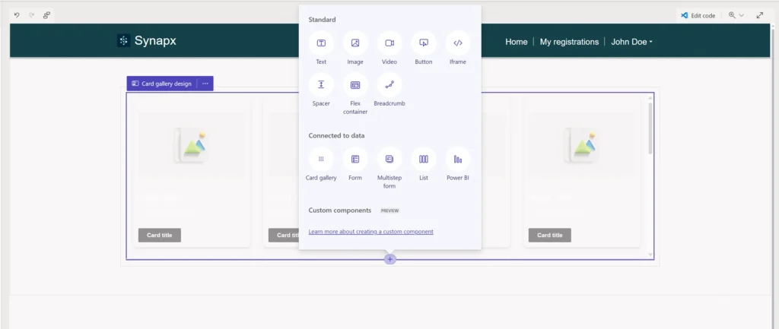Insert a Power BI component

pos(458,159)
